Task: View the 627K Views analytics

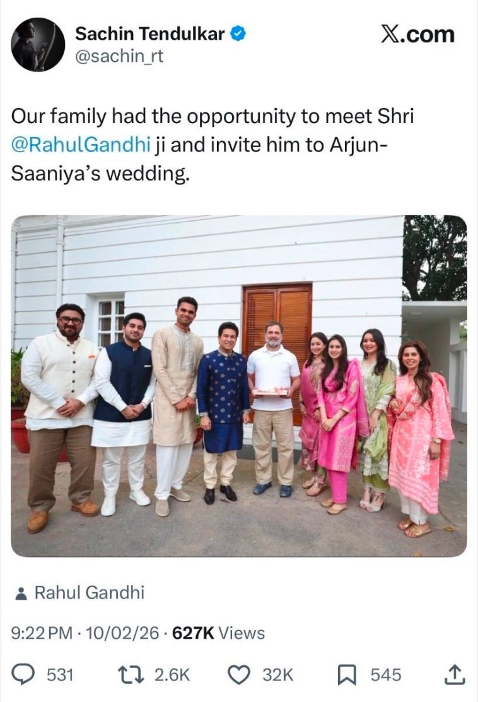Action: (218, 633)
